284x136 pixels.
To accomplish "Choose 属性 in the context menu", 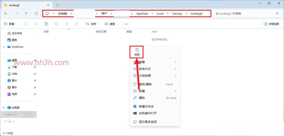I will tap(155, 98).
